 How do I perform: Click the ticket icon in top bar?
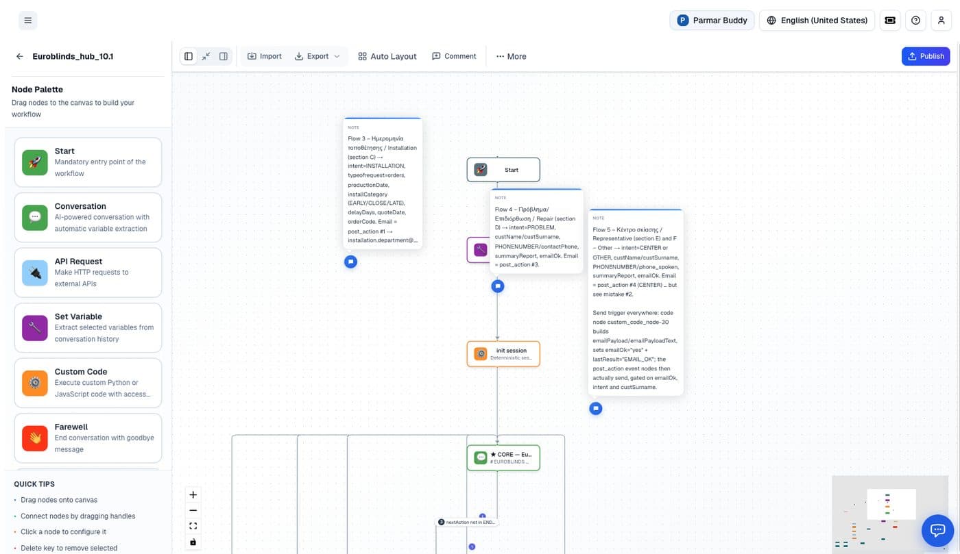coord(890,21)
